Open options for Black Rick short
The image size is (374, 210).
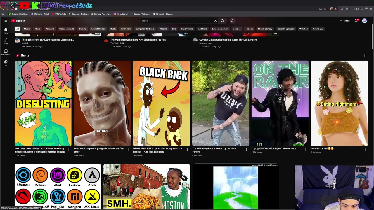pos(187,150)
